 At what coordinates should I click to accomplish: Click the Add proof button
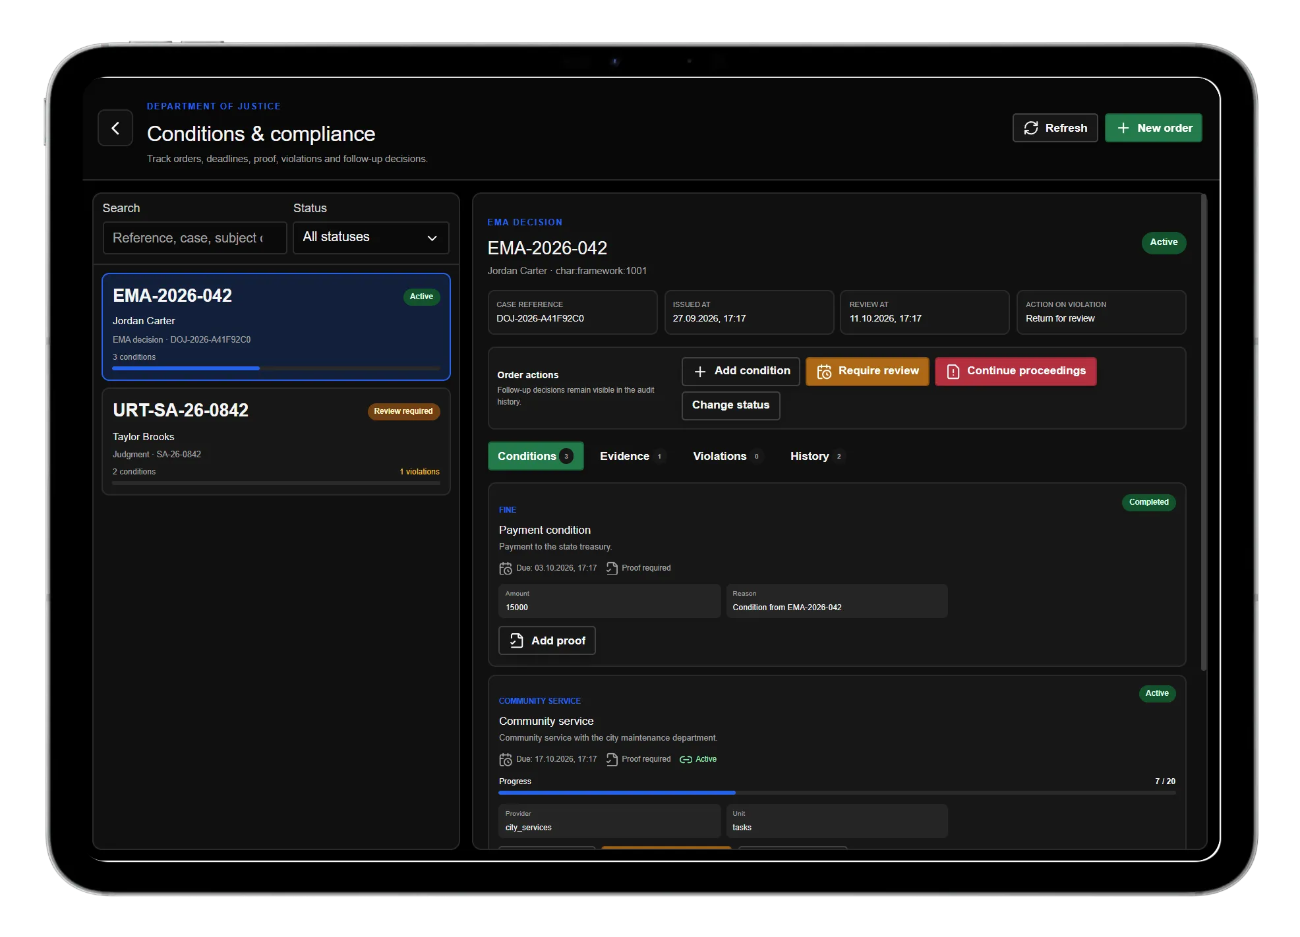[x=547, y=640]
